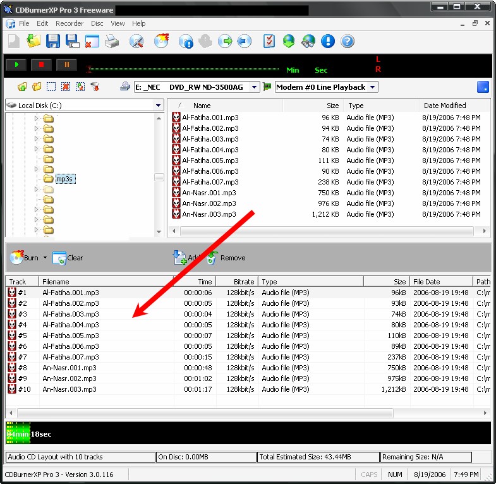Show disc information via the disc info icon
This screenshot has height=484, width=496.
point(186,41)
